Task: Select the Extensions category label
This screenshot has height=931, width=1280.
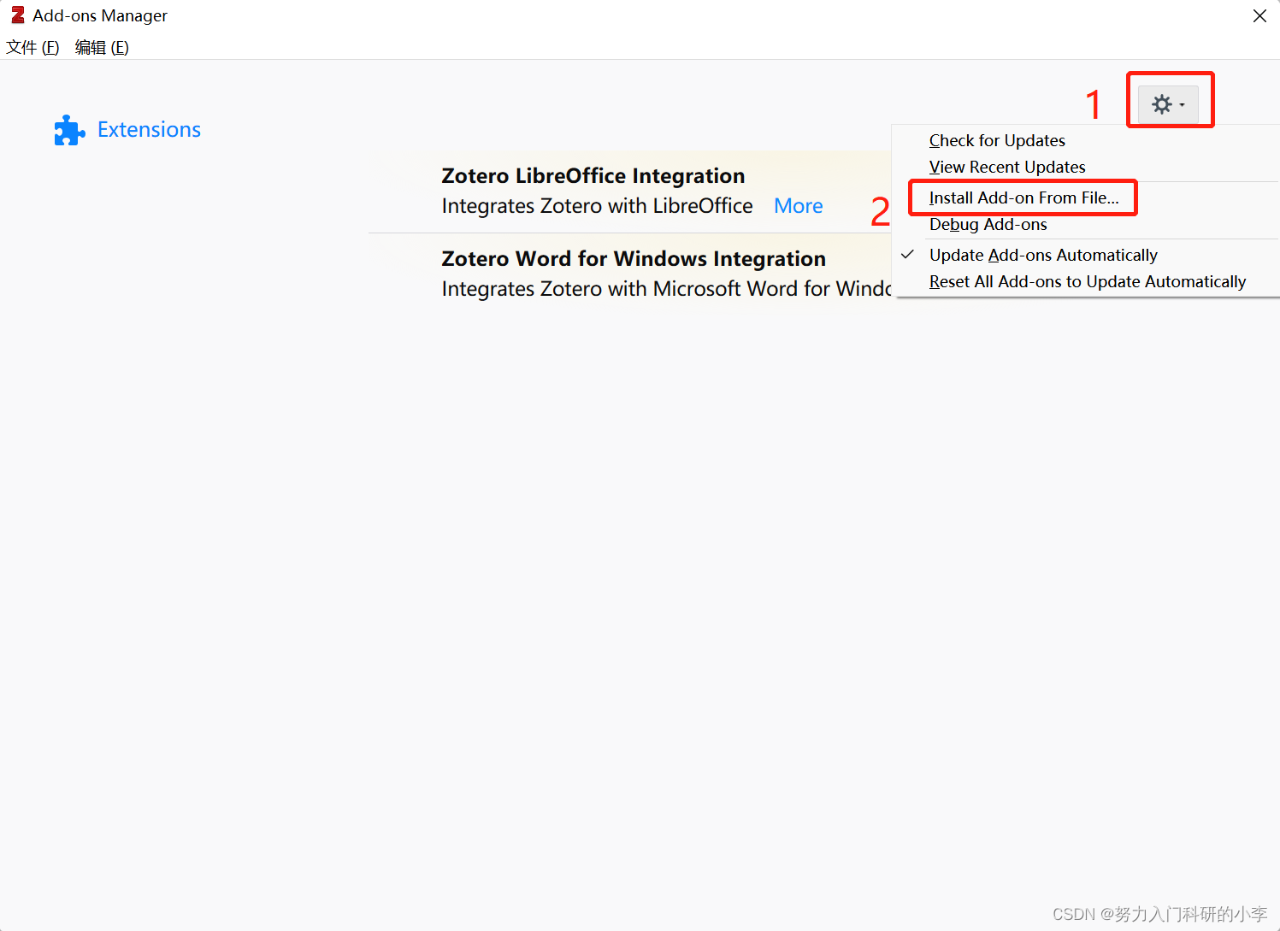Action: [149, 129]
